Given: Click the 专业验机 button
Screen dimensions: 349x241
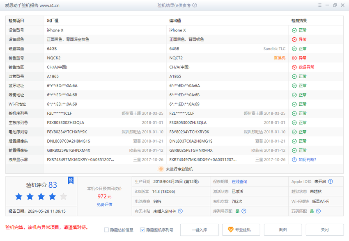Looking at the screenshot, I should point(241,230).
